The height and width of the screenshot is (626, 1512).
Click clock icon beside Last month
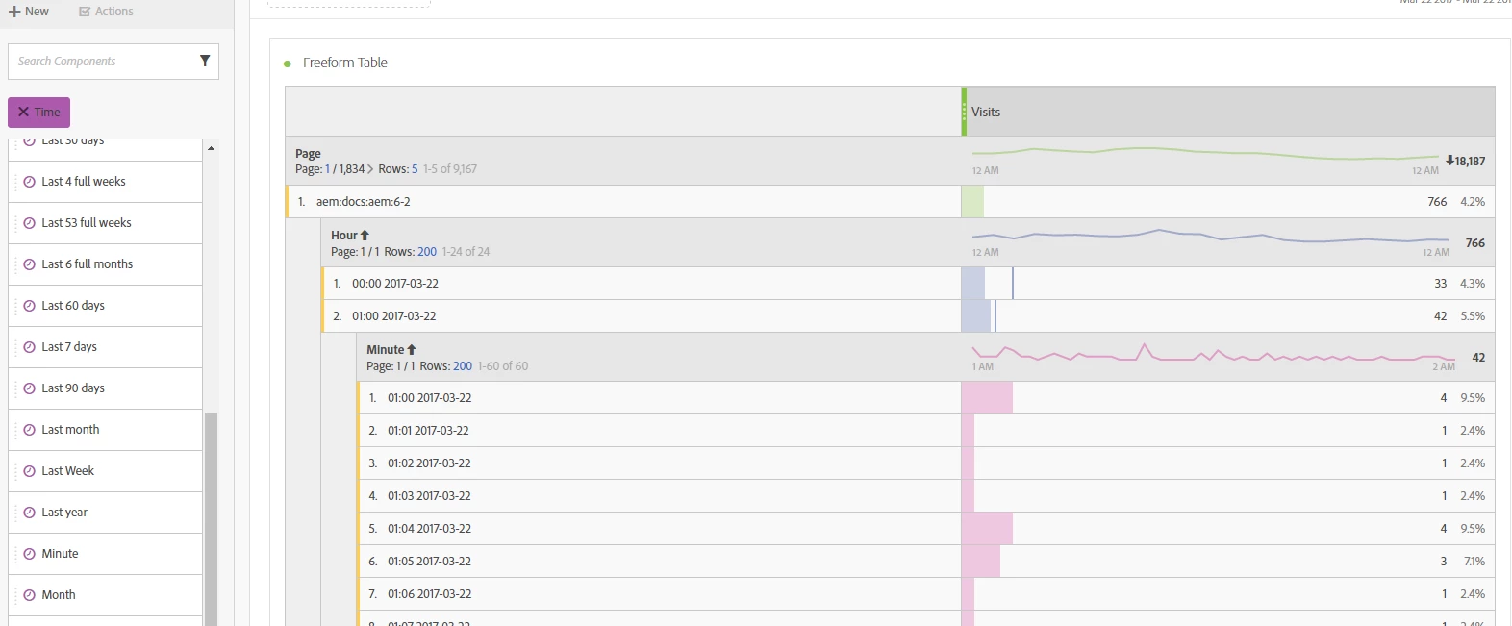29,430
